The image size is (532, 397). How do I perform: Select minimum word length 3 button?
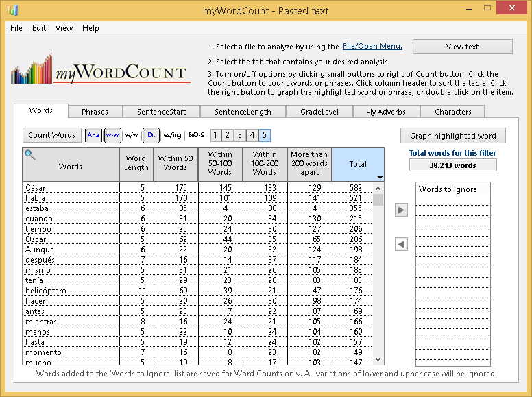239,136
